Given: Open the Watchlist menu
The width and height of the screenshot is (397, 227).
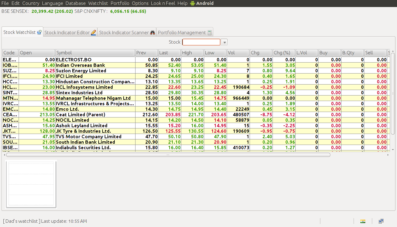Looking at the screenshot, I should [98, 3].
